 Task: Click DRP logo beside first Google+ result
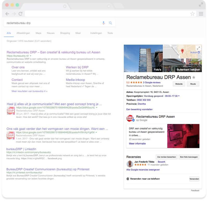11,111
